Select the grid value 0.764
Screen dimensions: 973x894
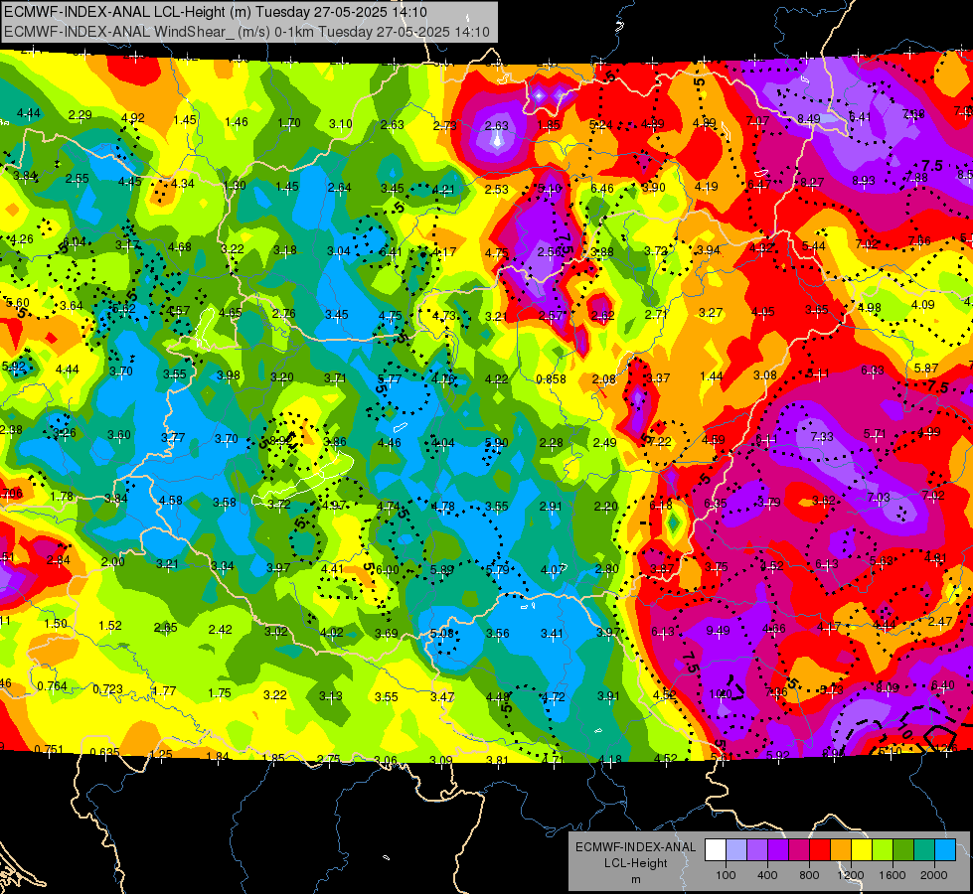coord(52,686)
